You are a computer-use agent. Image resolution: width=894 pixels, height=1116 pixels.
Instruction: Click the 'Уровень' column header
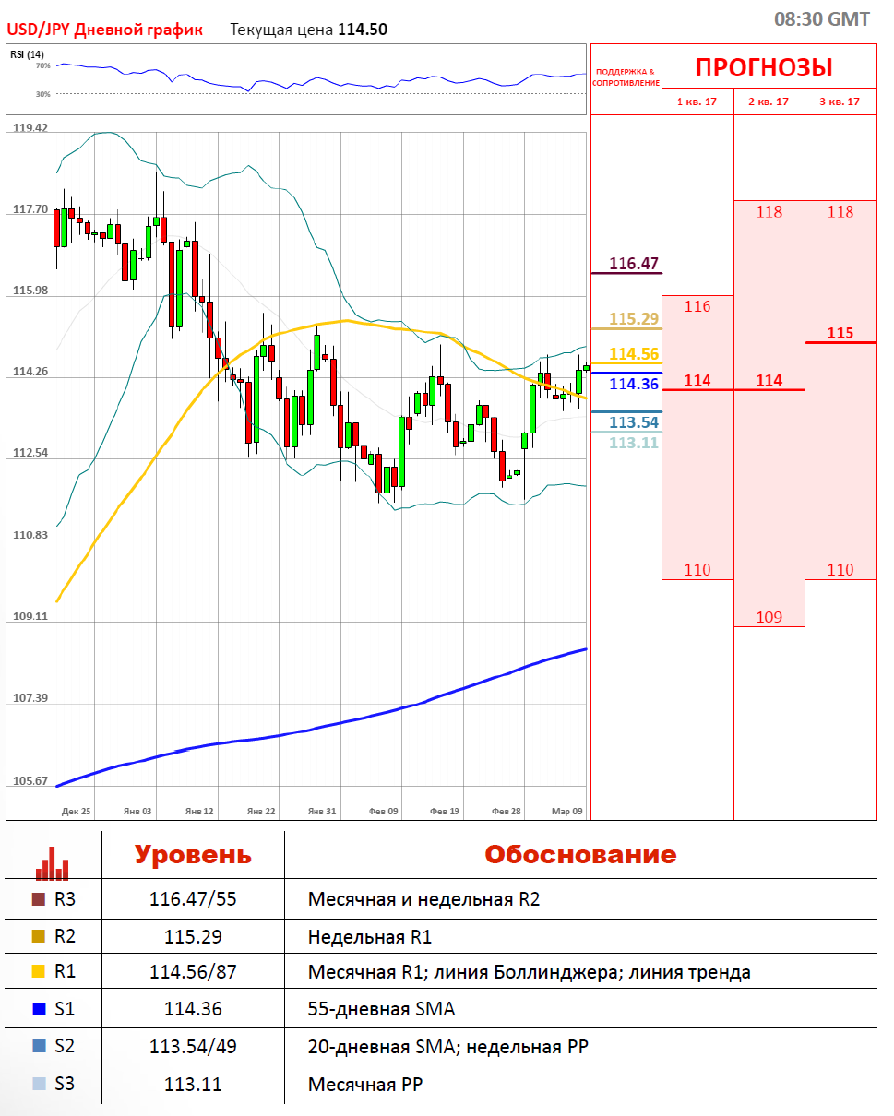[x=193, y=854]
